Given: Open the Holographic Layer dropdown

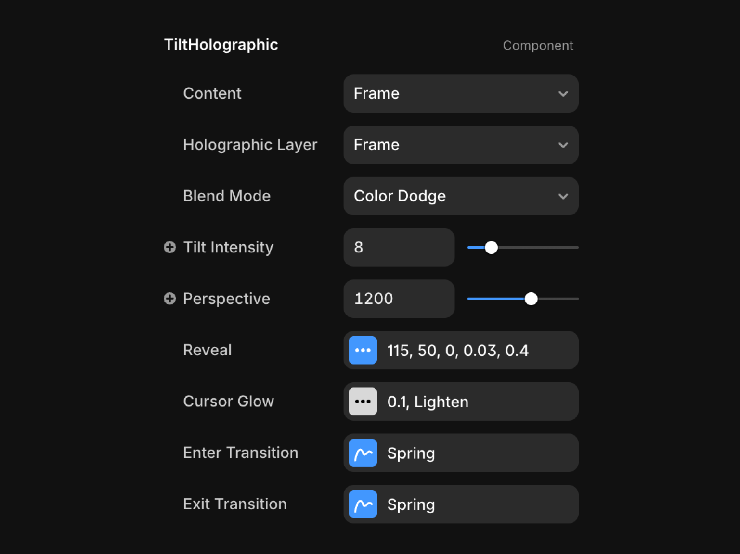Looking at the screenshot, I should coord(460,145).
